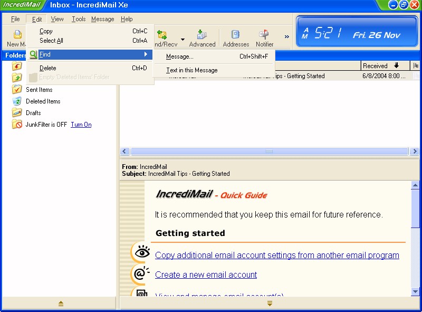Screen dimensions: 422x312
Task: Choose Message... from the Find submenu
Action: pyautogui.click(x=180, y=56)
